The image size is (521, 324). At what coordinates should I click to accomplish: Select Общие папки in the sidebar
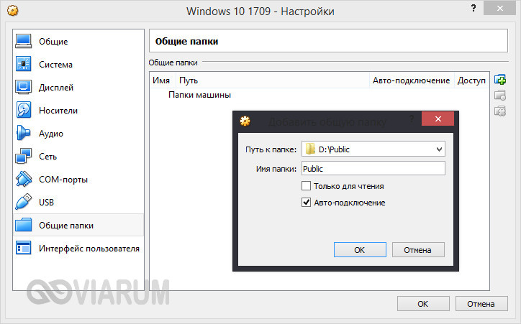point(78,225)
